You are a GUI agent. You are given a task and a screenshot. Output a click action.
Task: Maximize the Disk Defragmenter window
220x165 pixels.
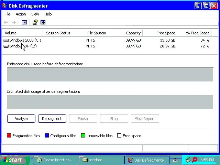[206, 6]
